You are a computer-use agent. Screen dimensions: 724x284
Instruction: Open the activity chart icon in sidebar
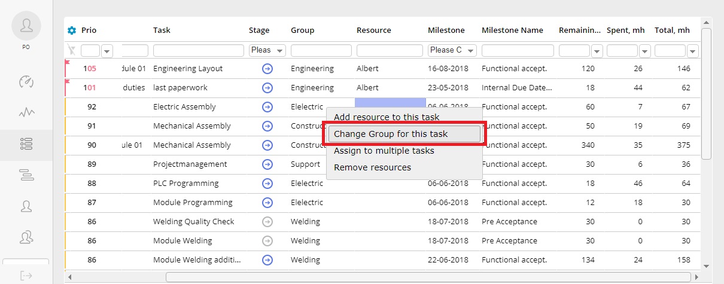coord(26,112)
